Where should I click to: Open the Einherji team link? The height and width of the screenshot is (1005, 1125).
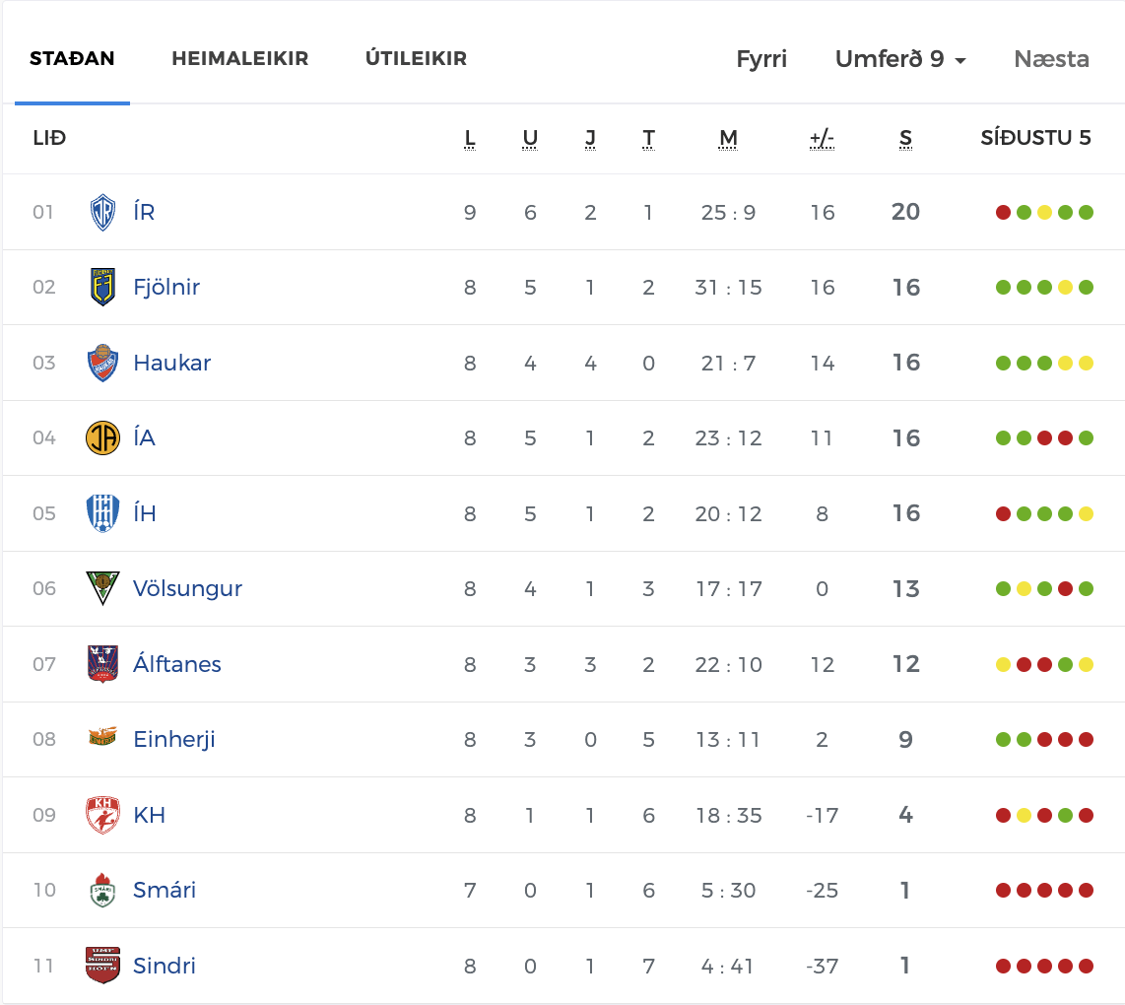(x=174, y=739)
